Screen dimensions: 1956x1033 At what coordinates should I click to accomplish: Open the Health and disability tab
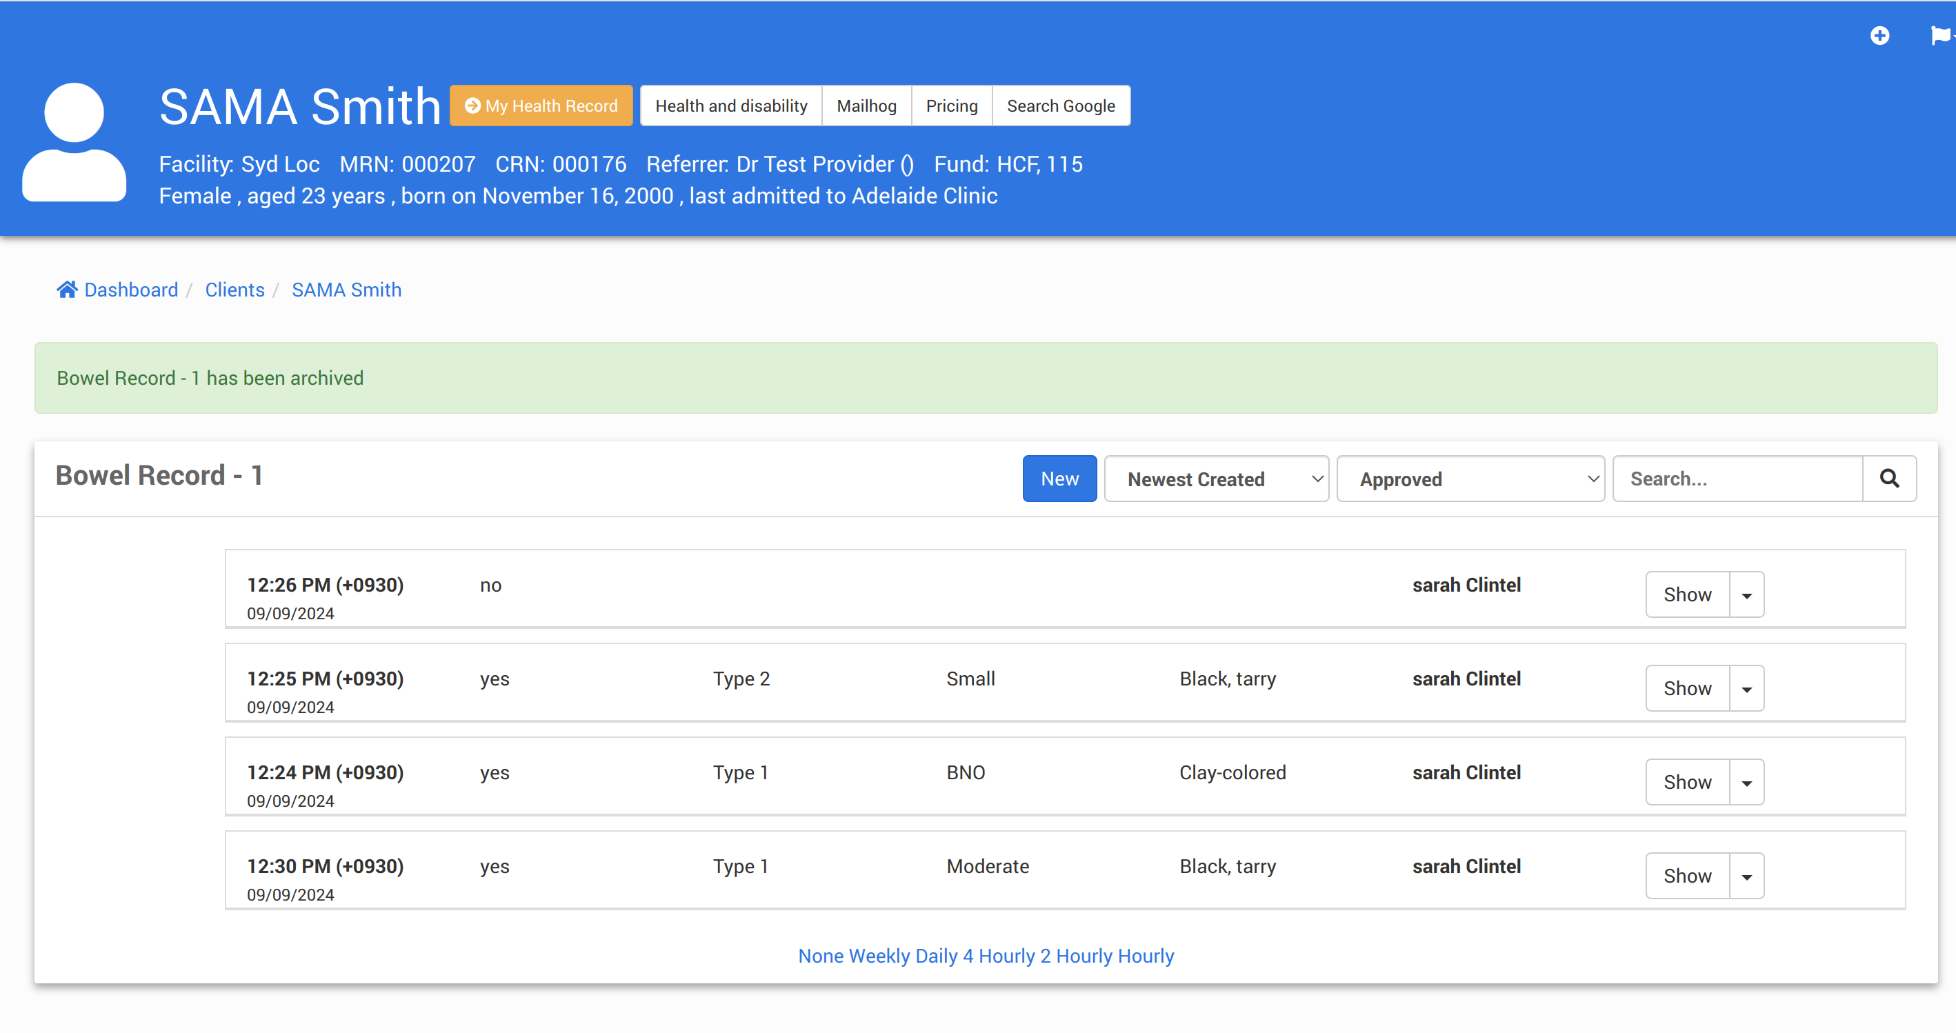coord(730,106)
